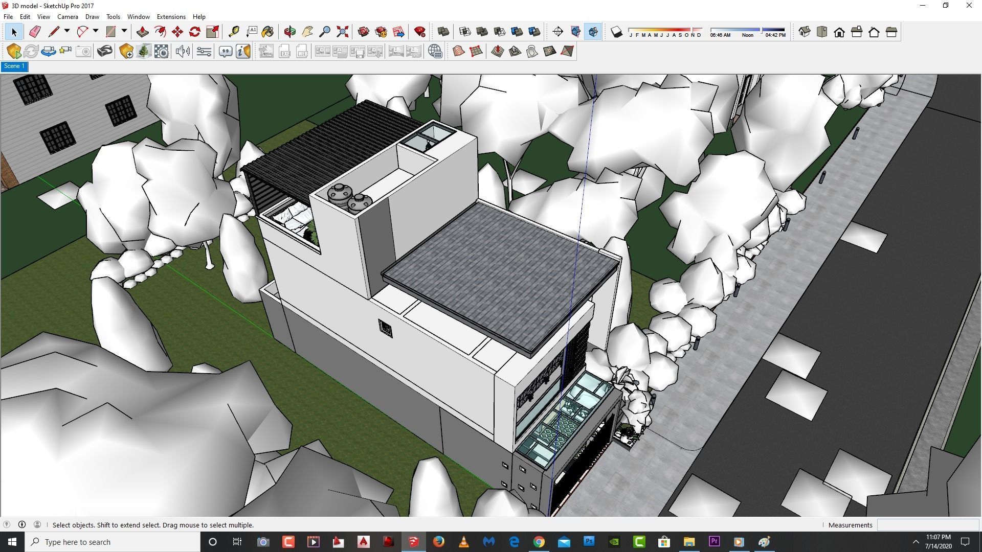Image resolution: width=982 pixels, height=552 pixels.
Task: Open the Window menu
Action: (138, 17)
